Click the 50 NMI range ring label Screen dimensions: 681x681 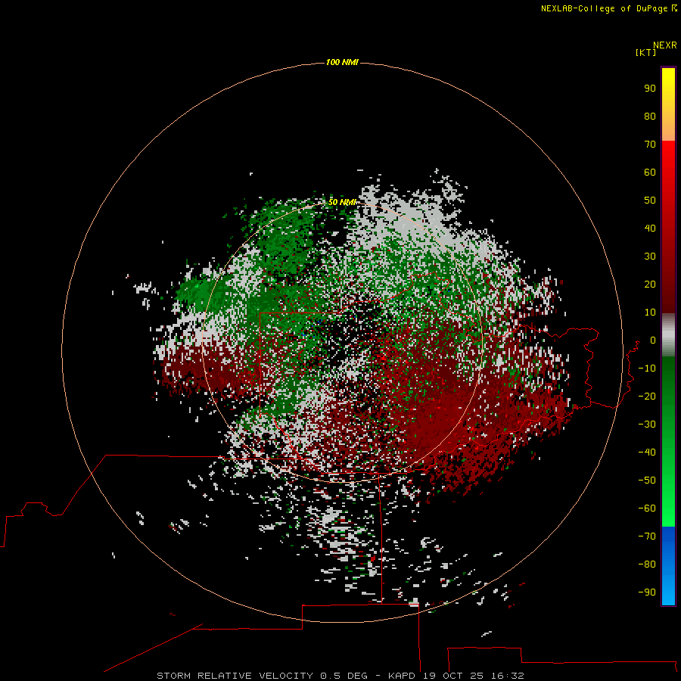[342, 202]
